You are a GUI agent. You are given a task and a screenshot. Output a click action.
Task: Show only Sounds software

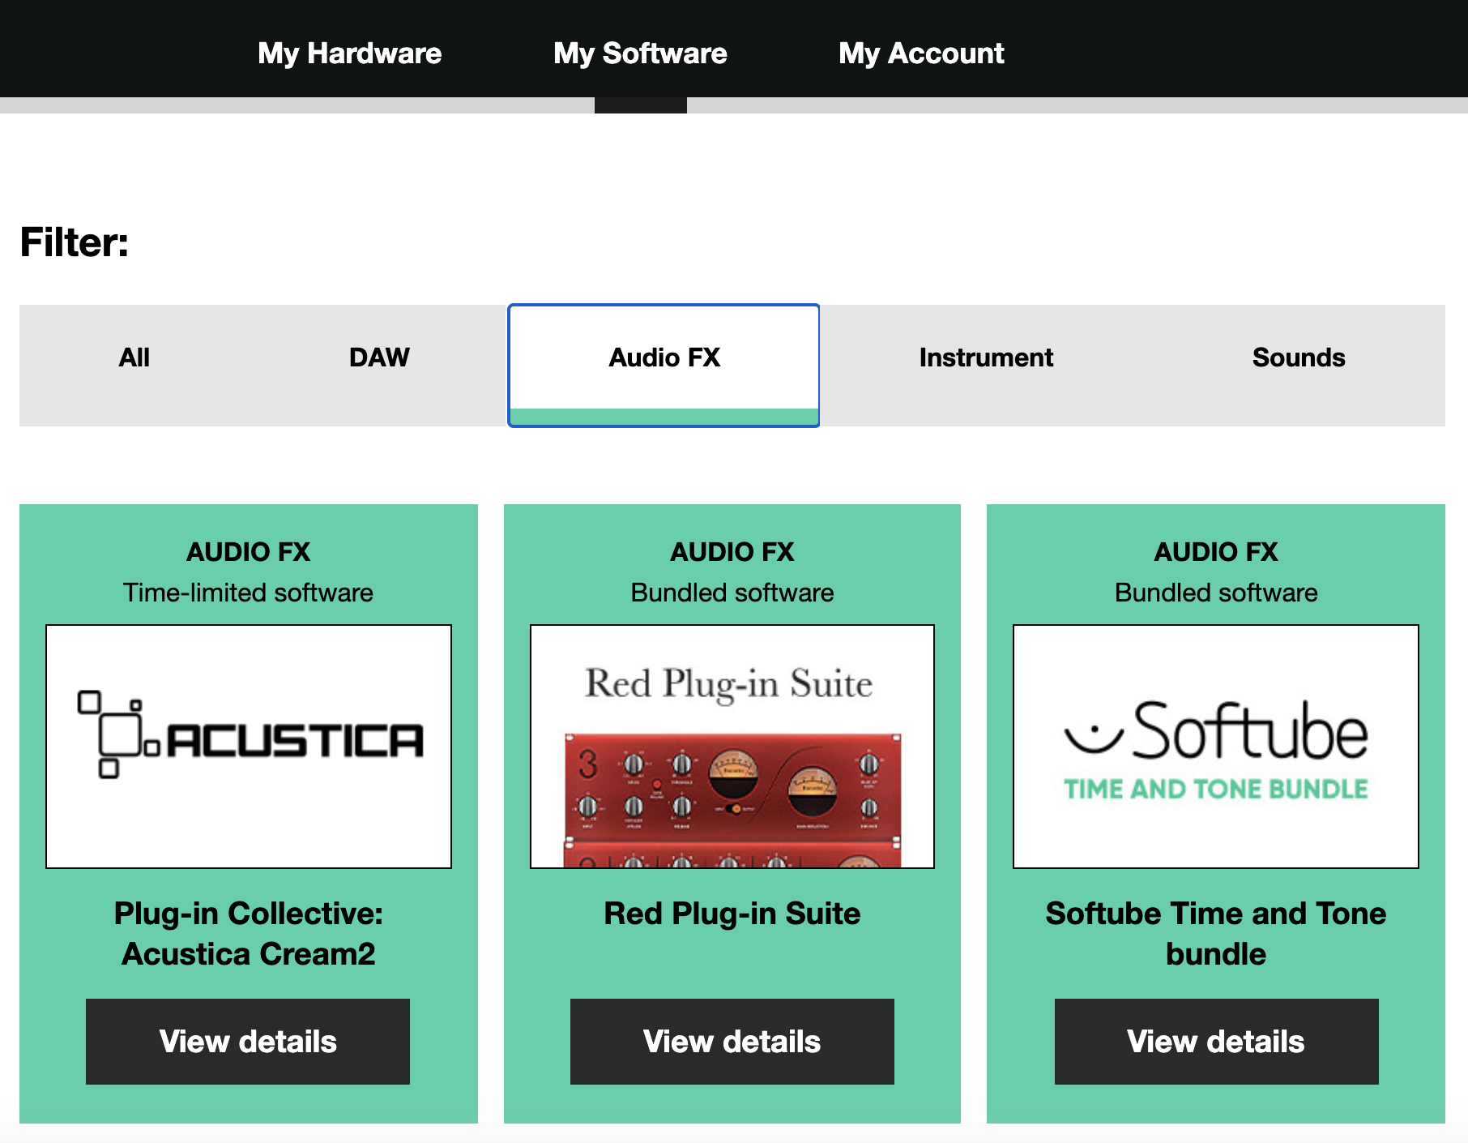[1298, 357]
